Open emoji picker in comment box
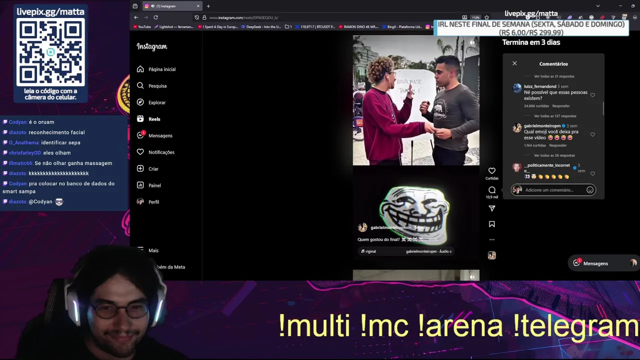 (x=590, y=190)
